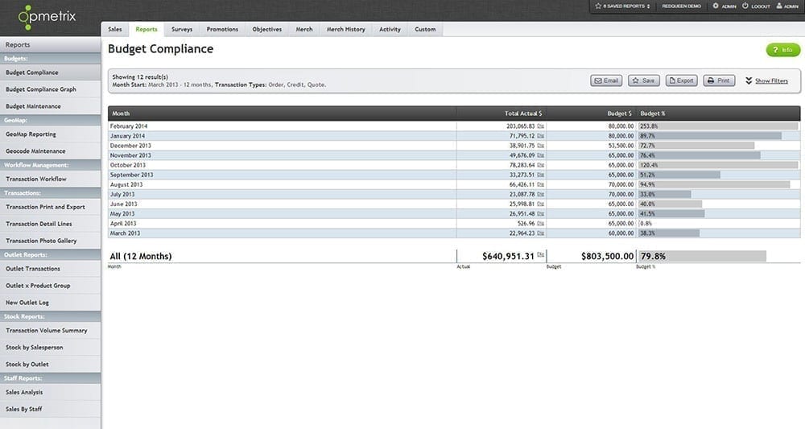Viewport: 805px width, 429px height.
Task: Open Outlet x Product Group report
Action: 50,285
